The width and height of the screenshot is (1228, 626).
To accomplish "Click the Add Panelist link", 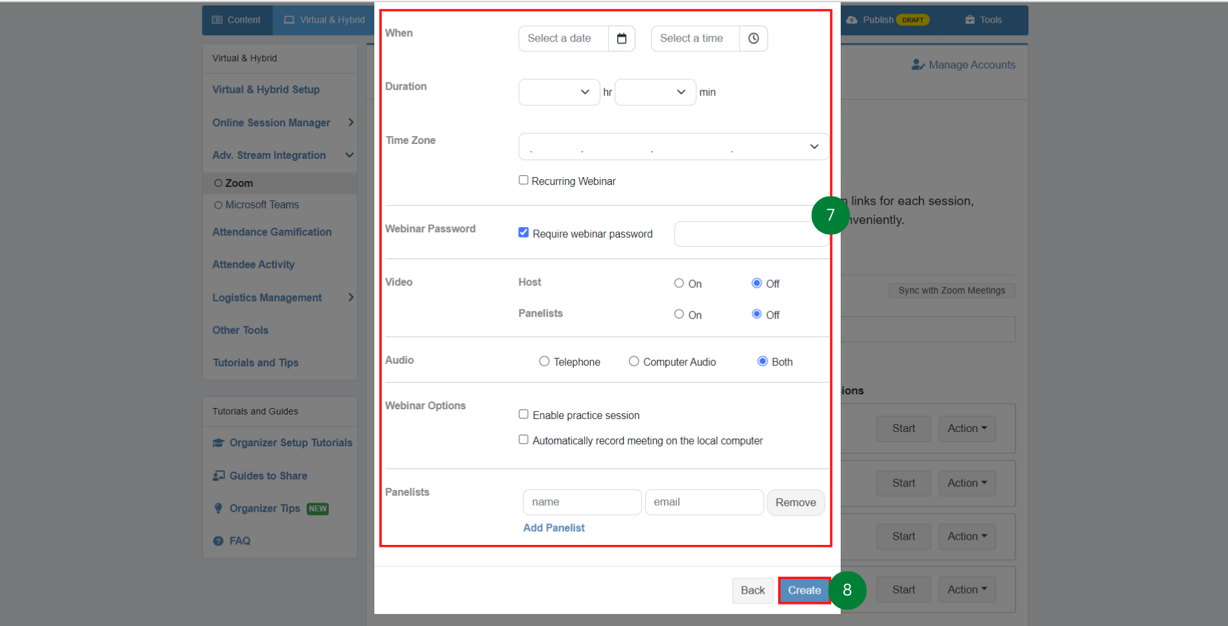I will (x=554, y=528).
